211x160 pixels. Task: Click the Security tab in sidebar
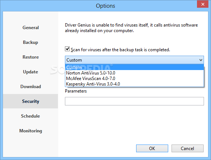[x=31, y=101]
